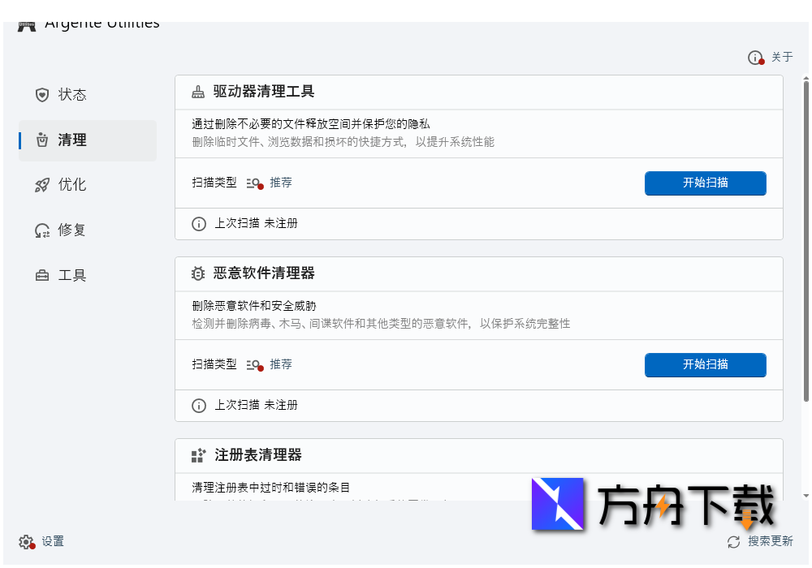812x568 pixels.
Task: Open the 关于 link at top right
Action: [x=782, y=58]
